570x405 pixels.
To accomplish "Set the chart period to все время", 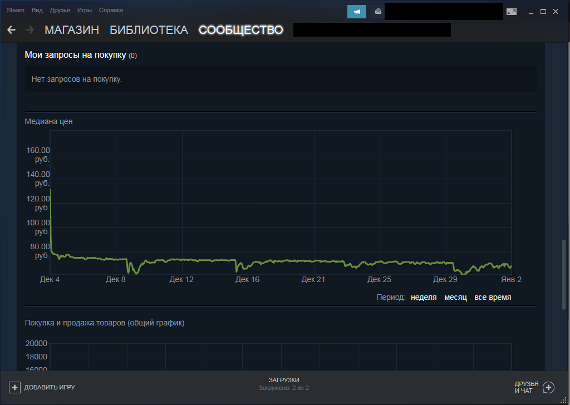I will click(493, 297).
